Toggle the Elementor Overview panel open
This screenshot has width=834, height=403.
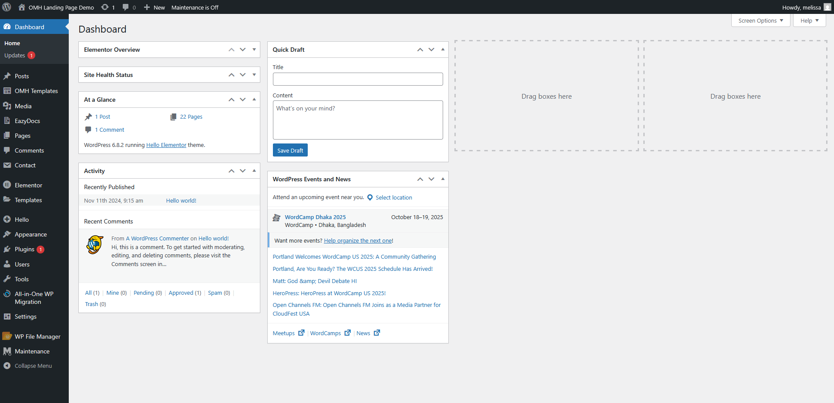[x=254, y=50]
